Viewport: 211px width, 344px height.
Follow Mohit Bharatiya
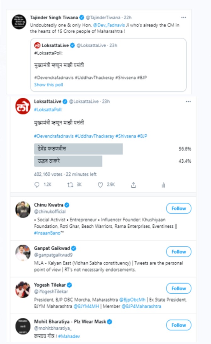179,325
